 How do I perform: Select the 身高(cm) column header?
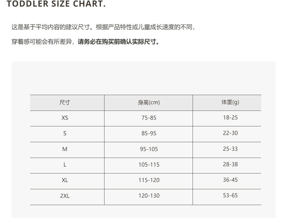tap(149, 103)
